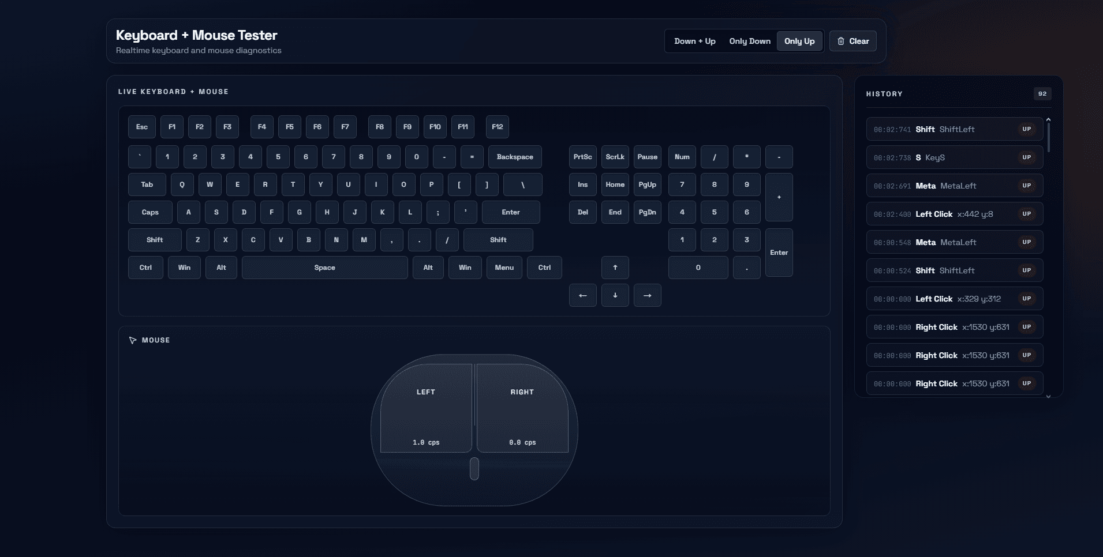The image size is (1103, 557).
Task: Click the PgDn key
Action: click(x=648, y=212)
